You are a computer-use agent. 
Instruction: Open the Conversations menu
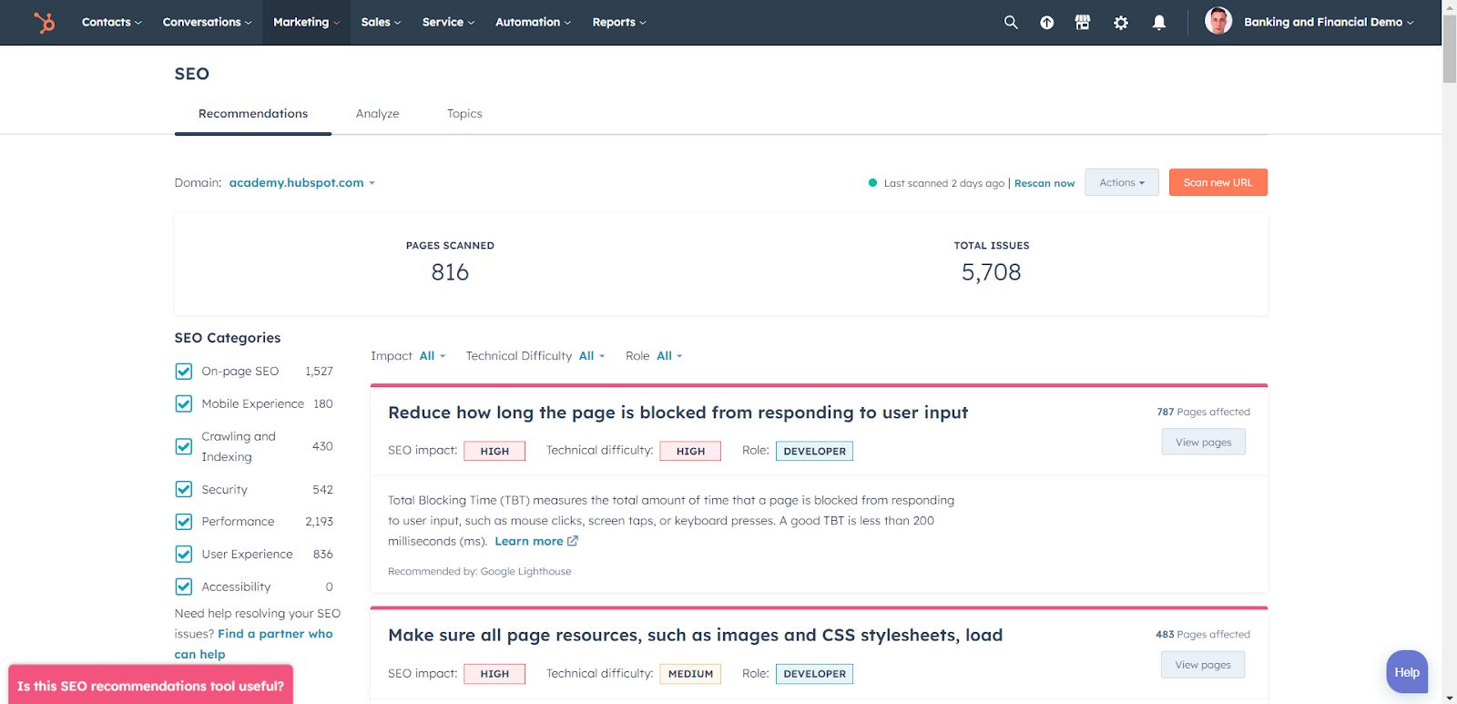(x=207, y=22)
